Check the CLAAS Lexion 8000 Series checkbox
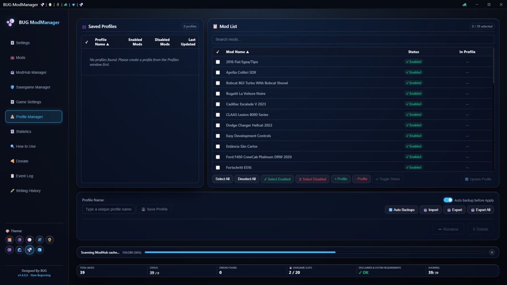The image size is (507, 285). pyautogui.click(x=217, y=115)
